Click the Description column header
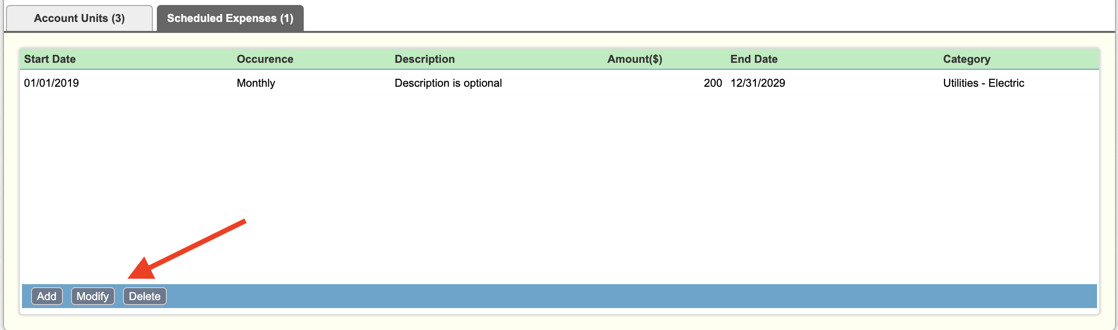This screenshot has height=330, width=1118. (425, 59)
